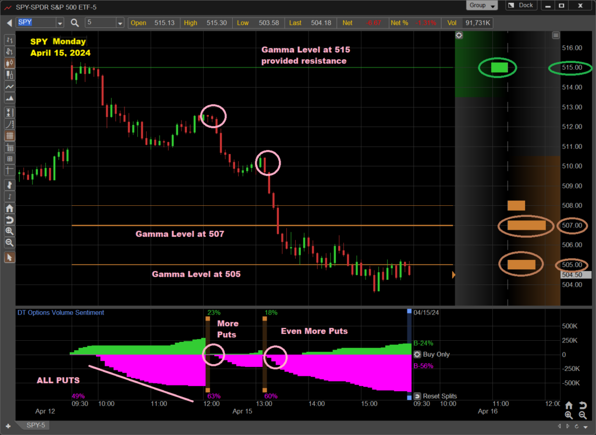This screenshot has height=435, width=596.
Task: Zoom out using bottom-right magnifier icon
Action: point(583,415)
